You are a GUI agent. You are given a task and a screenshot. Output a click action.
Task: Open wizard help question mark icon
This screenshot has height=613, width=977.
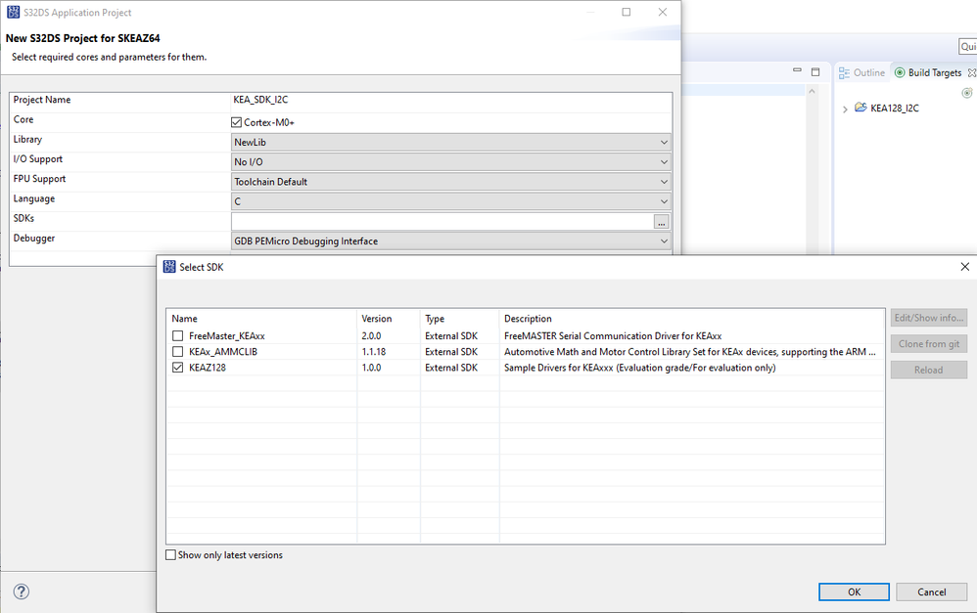click(22, 591)
